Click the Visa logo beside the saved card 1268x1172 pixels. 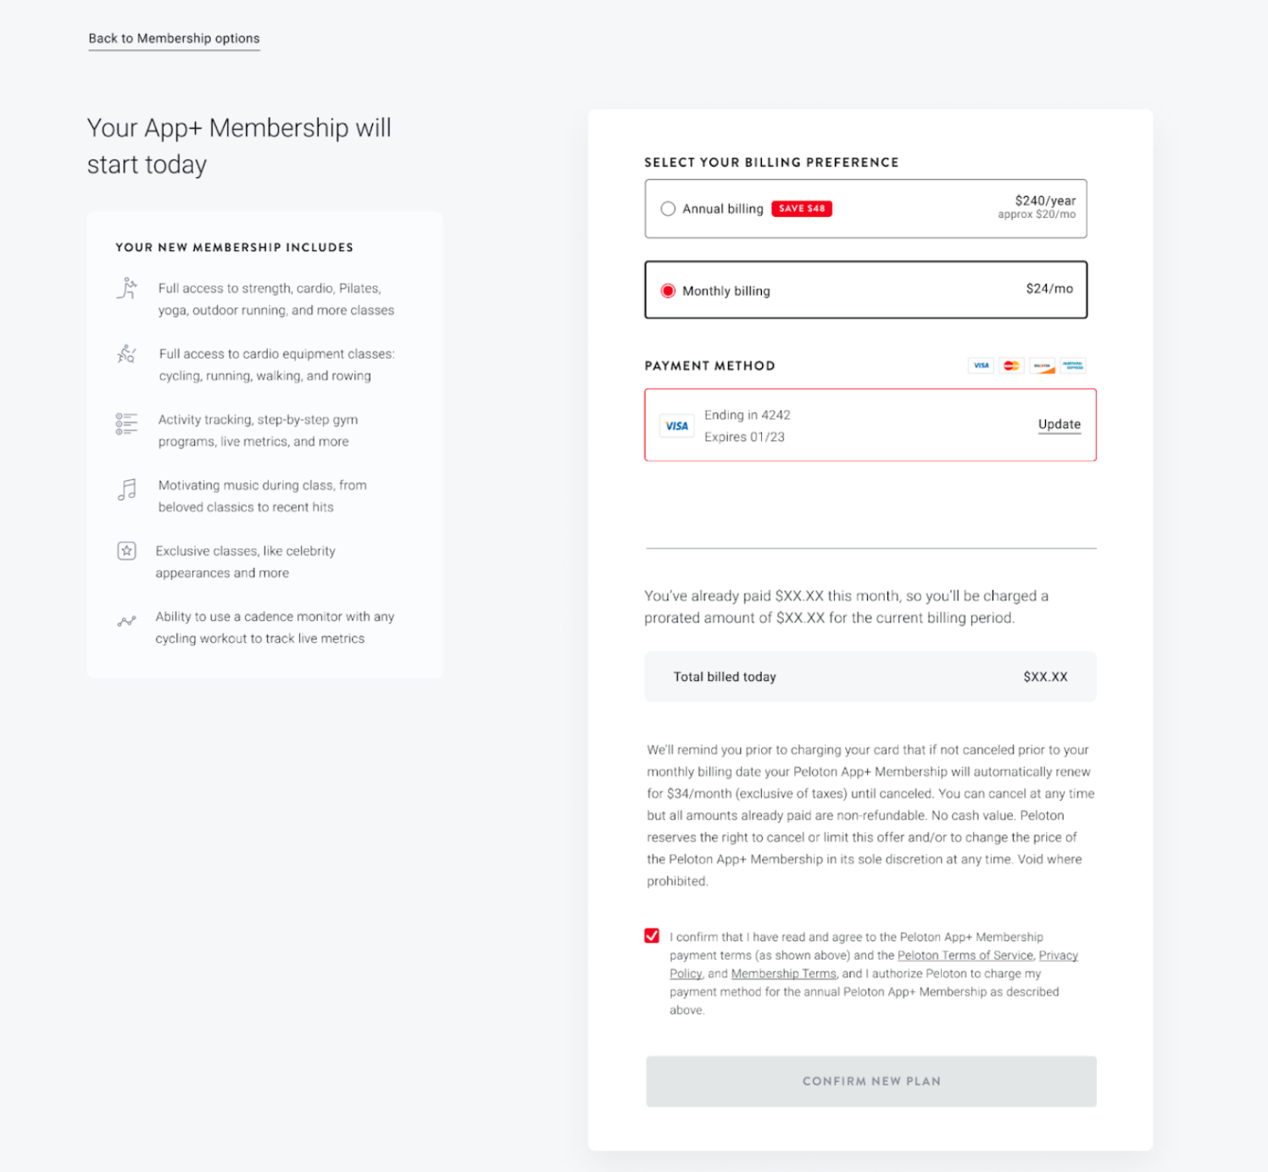point(676,426)
